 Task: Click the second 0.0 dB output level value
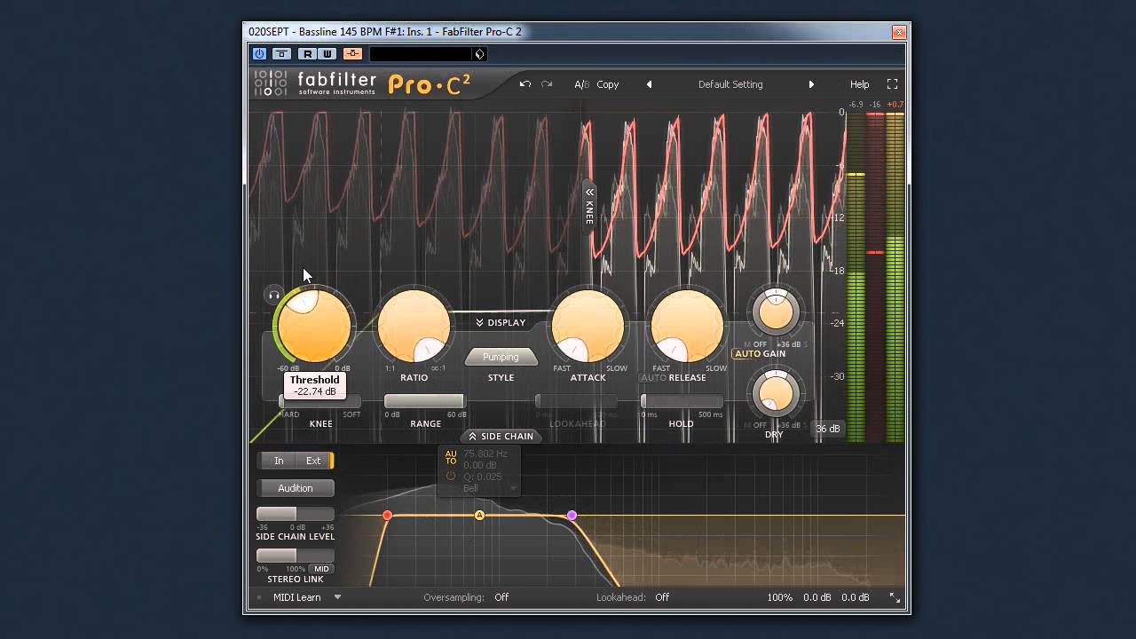pyautogui.click(x=856, y=597)
